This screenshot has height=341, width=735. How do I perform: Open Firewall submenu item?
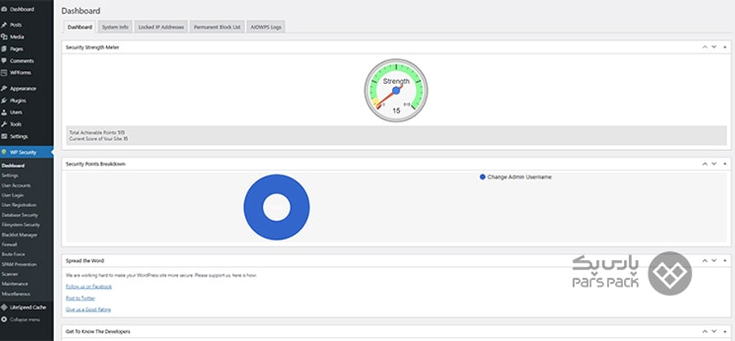pyautogui.click(x=9, y=245)
